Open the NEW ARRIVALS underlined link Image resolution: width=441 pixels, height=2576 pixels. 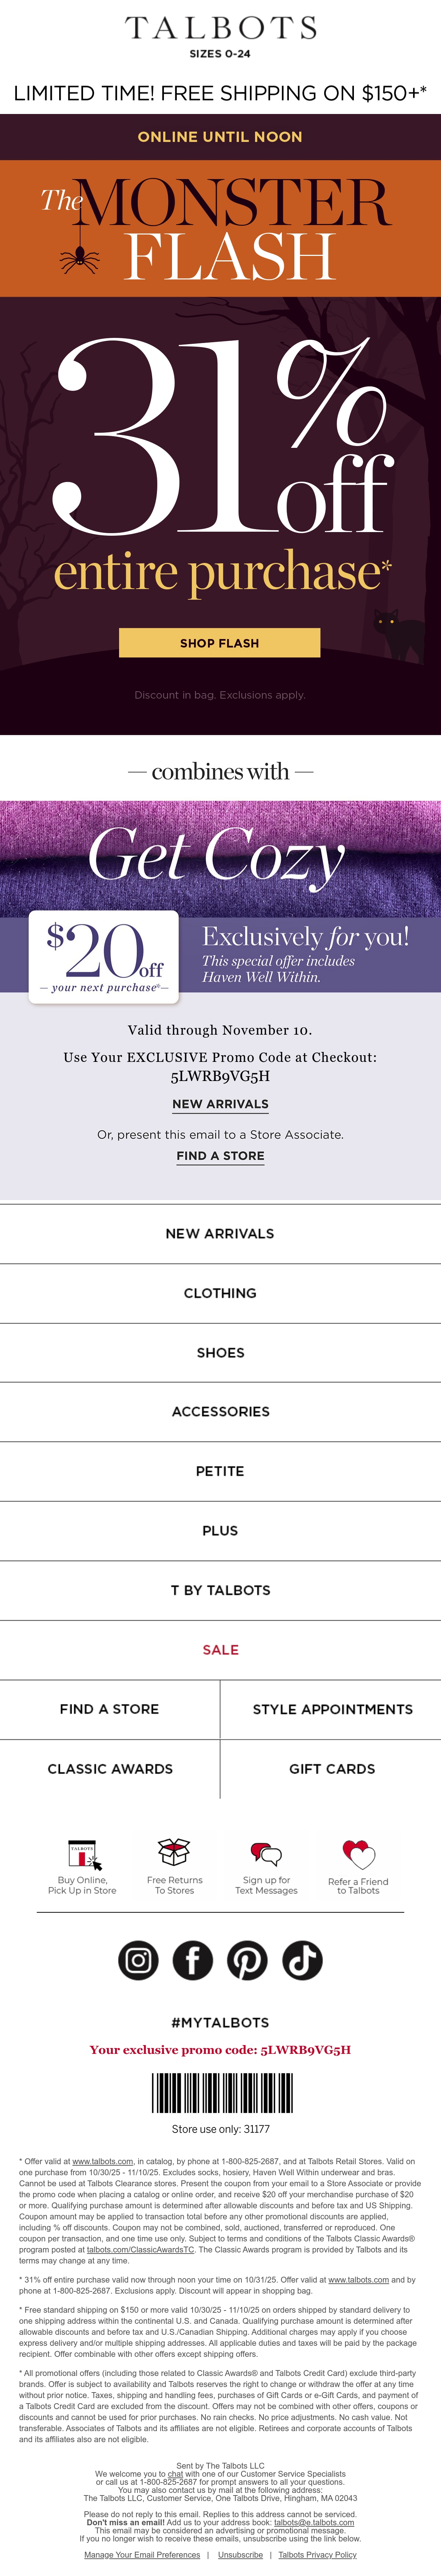pos(220,1104)
